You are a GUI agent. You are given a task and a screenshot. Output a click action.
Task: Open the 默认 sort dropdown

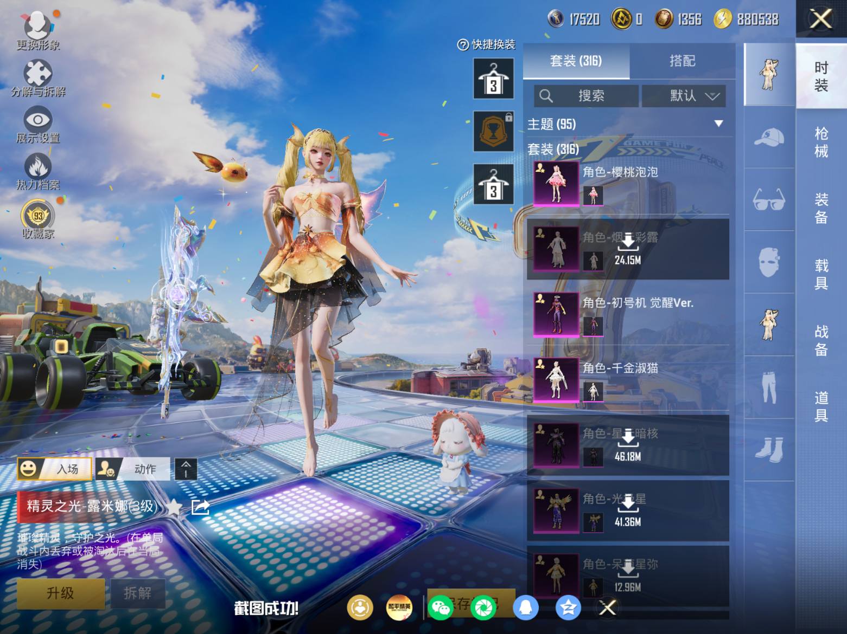684,96
